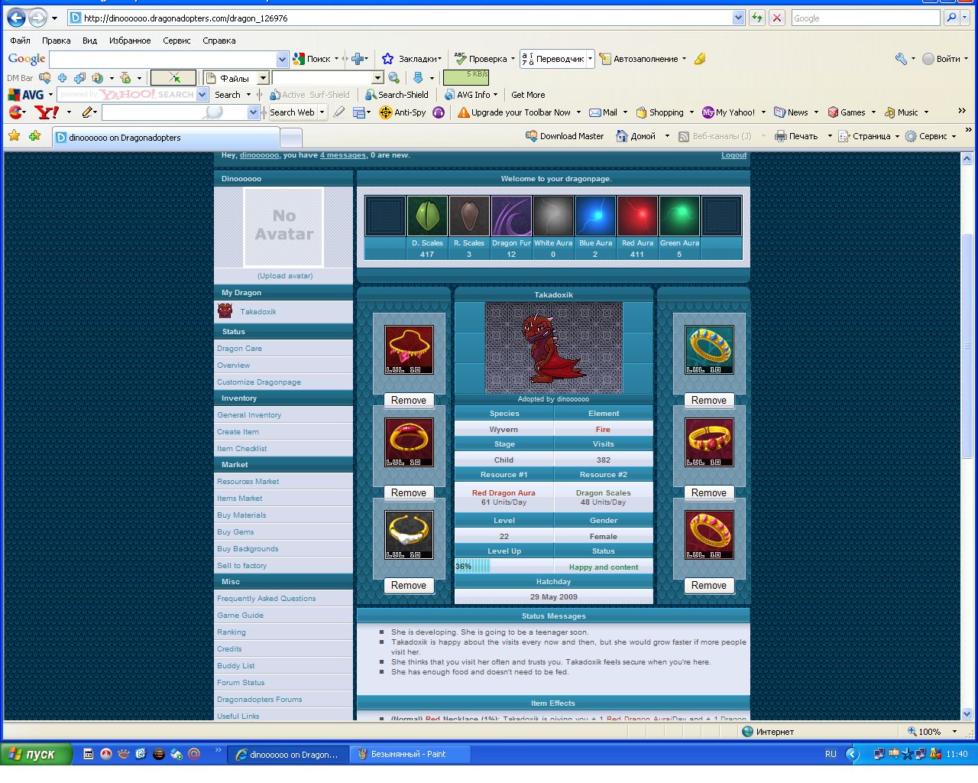Open the Ranking sidebar link
The width and height of the screenshot is (978, 783).
click(x=232, y=632)
